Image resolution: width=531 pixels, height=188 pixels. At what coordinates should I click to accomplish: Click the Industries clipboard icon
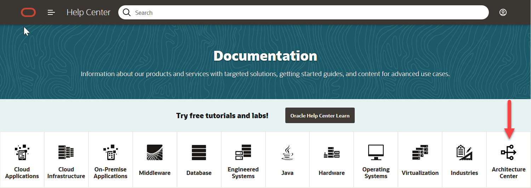464,152
